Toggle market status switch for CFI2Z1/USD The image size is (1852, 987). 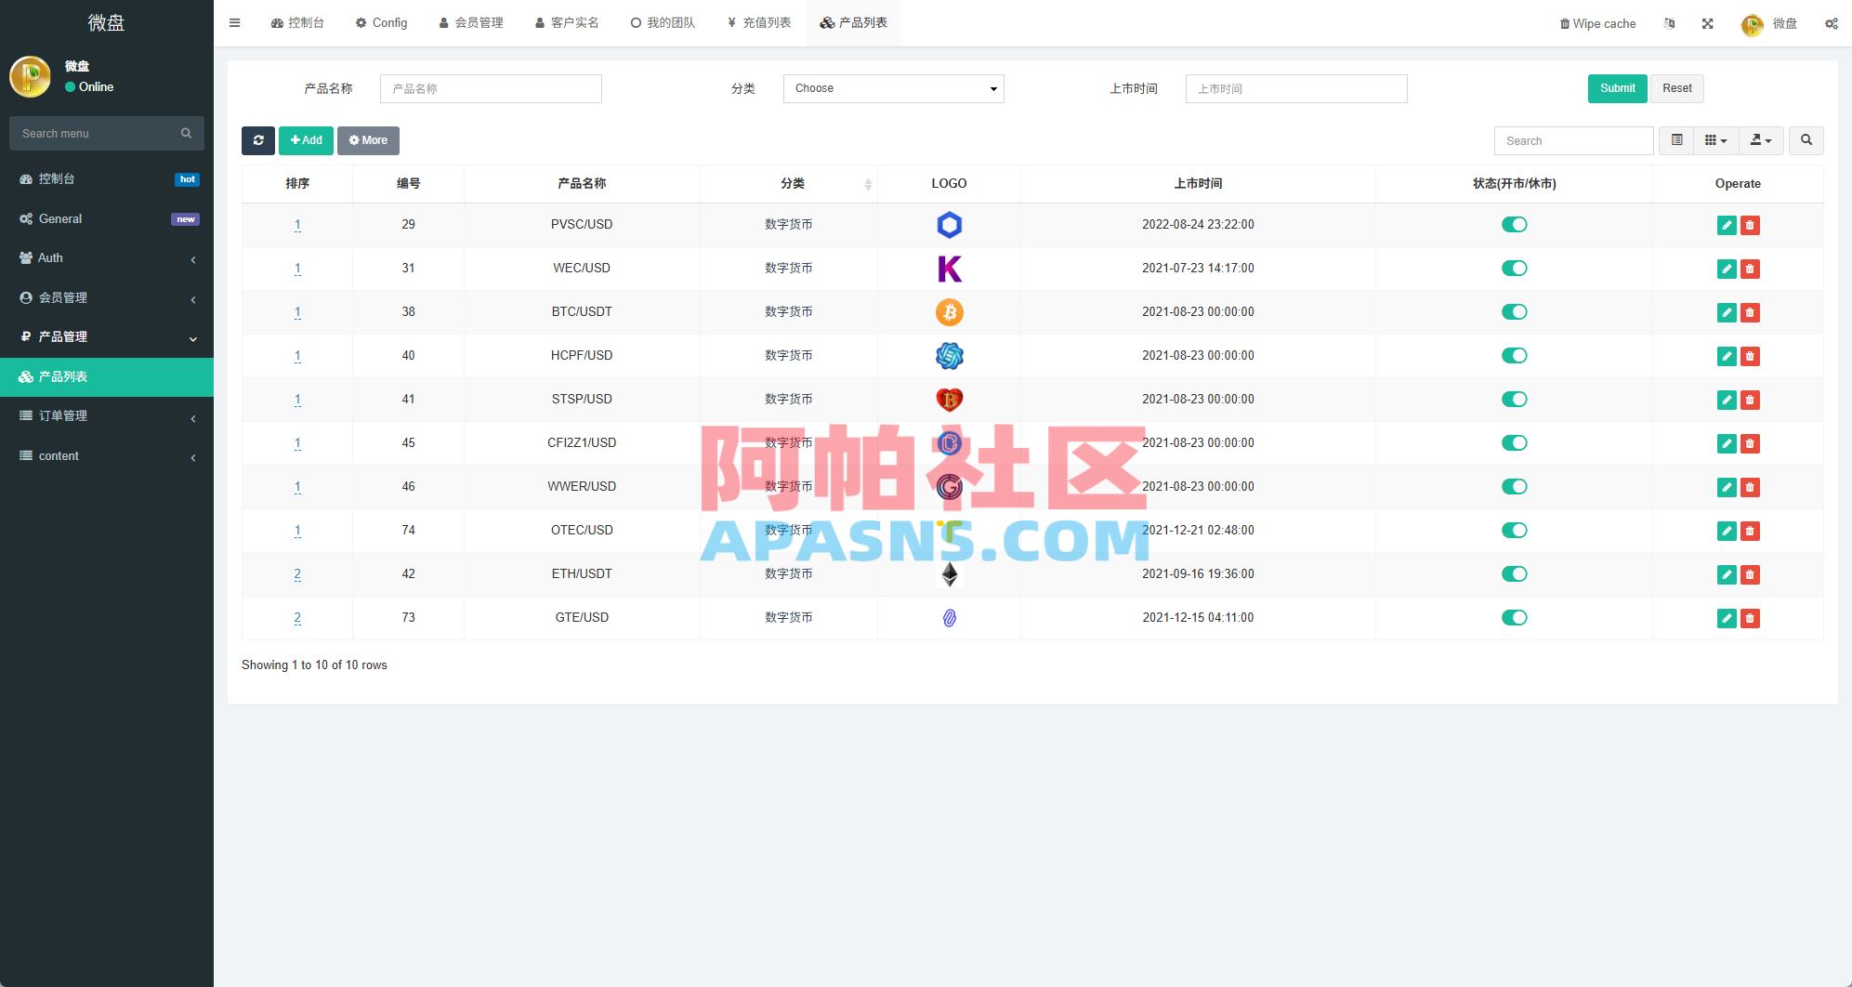pyautogui.click(x=1515, y=442)
